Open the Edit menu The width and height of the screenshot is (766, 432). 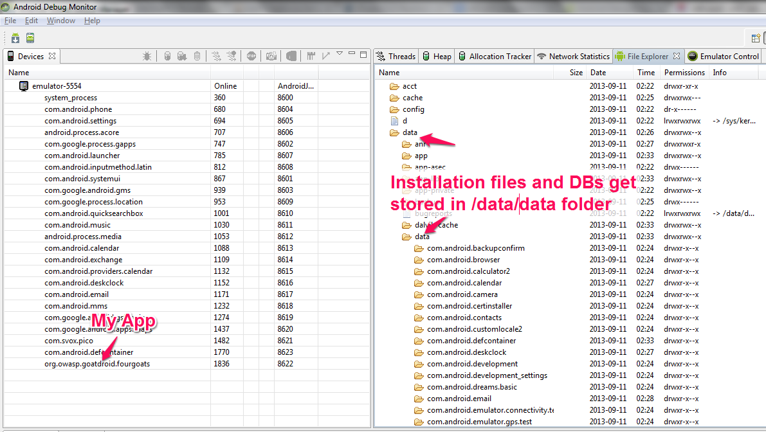(32, 21)
